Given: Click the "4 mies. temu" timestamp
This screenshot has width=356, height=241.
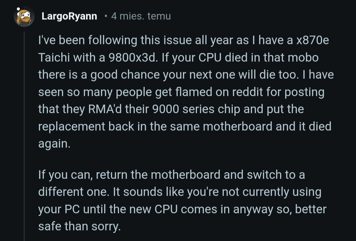Looking at the screenshot, I should (x=141, y=16).
